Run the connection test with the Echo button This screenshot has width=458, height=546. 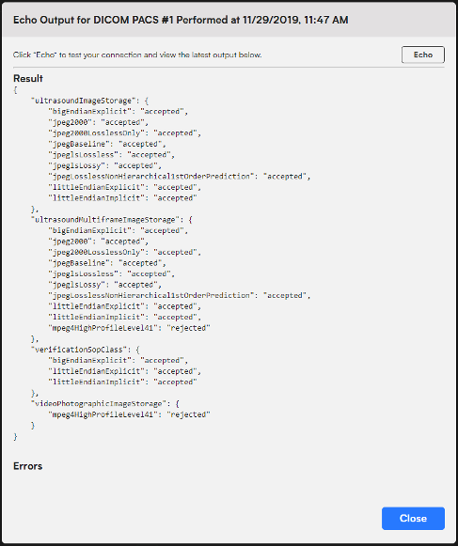423,55
